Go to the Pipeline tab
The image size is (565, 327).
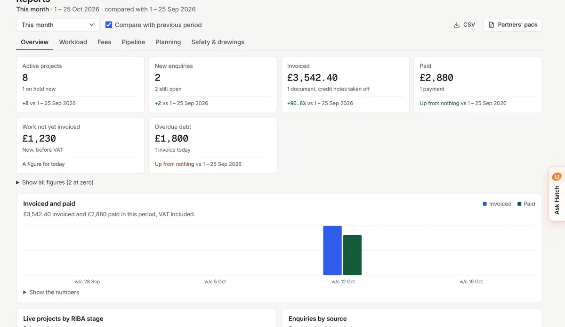point(133,42)
